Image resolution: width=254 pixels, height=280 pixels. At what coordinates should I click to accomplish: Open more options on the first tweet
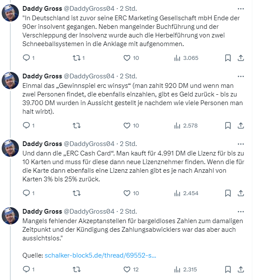[x=241, y=9]
